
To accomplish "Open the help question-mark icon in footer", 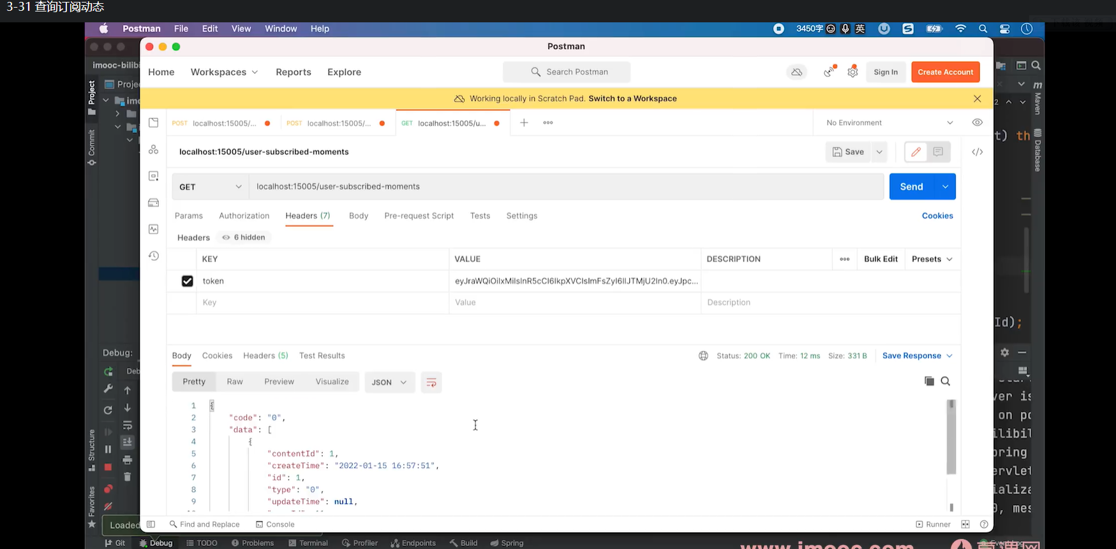I will [984, 524].
